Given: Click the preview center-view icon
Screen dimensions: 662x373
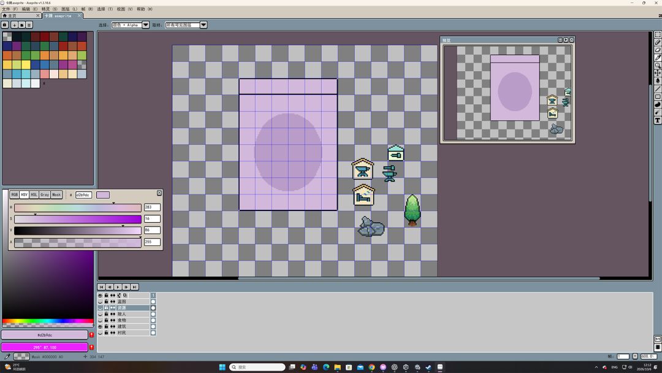Looking at the screenshot, I should pos(560,40).
